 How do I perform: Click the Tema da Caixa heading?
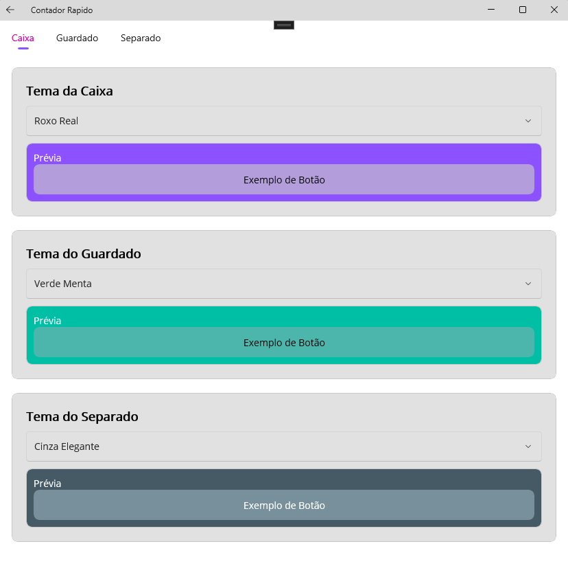[69, 91]
